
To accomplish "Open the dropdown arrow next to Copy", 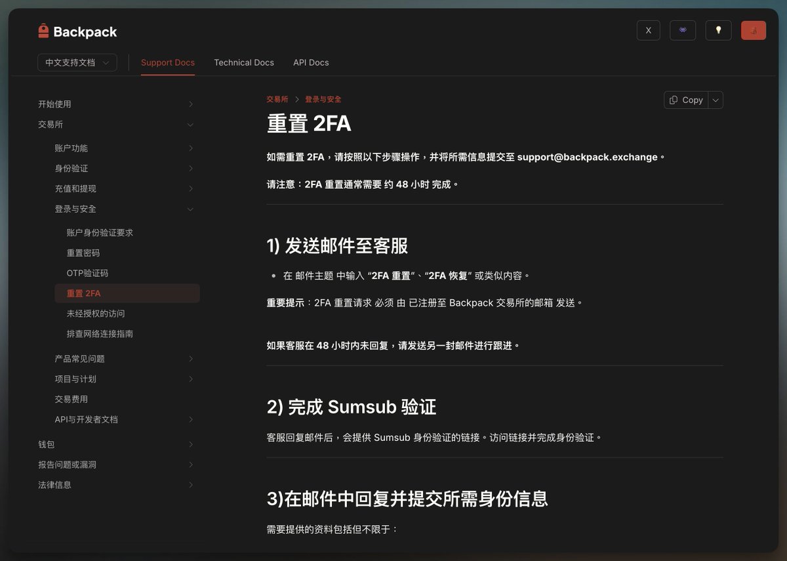I will pyautogui.click(x=716, y=100).
